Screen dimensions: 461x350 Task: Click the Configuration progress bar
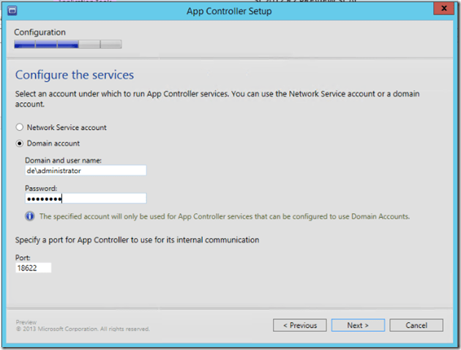pyautogui.click(x=68, y=45)
